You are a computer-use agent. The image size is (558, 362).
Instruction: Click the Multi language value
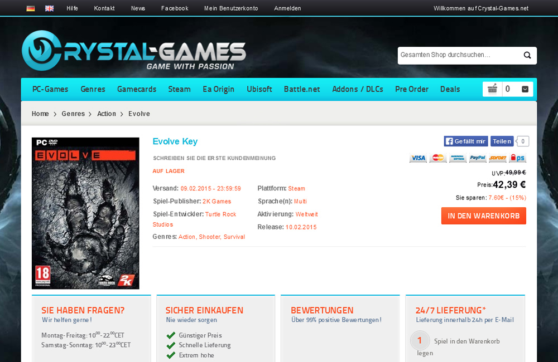click(x=300, y=202)
